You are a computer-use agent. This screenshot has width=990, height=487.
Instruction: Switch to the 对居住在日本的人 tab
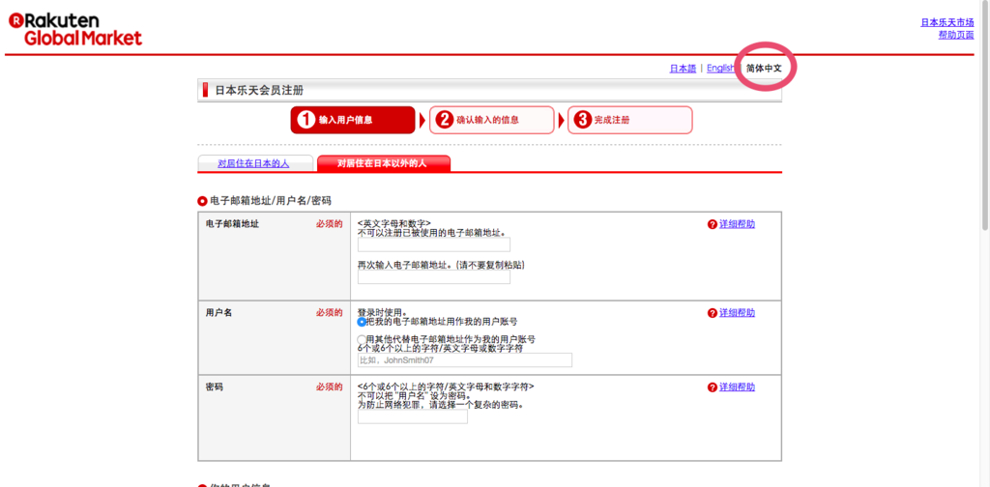[x=254, y=163]
